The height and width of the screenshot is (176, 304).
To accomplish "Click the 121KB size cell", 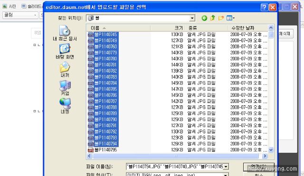I will tap(177, 46).
